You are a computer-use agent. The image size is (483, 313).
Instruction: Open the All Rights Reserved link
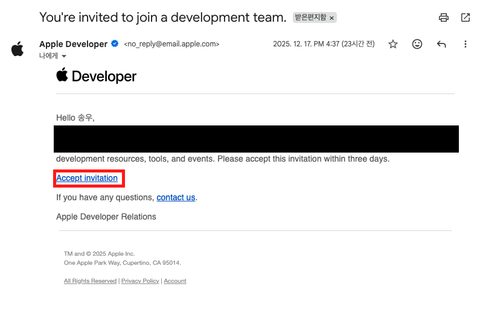click(90, 280)
